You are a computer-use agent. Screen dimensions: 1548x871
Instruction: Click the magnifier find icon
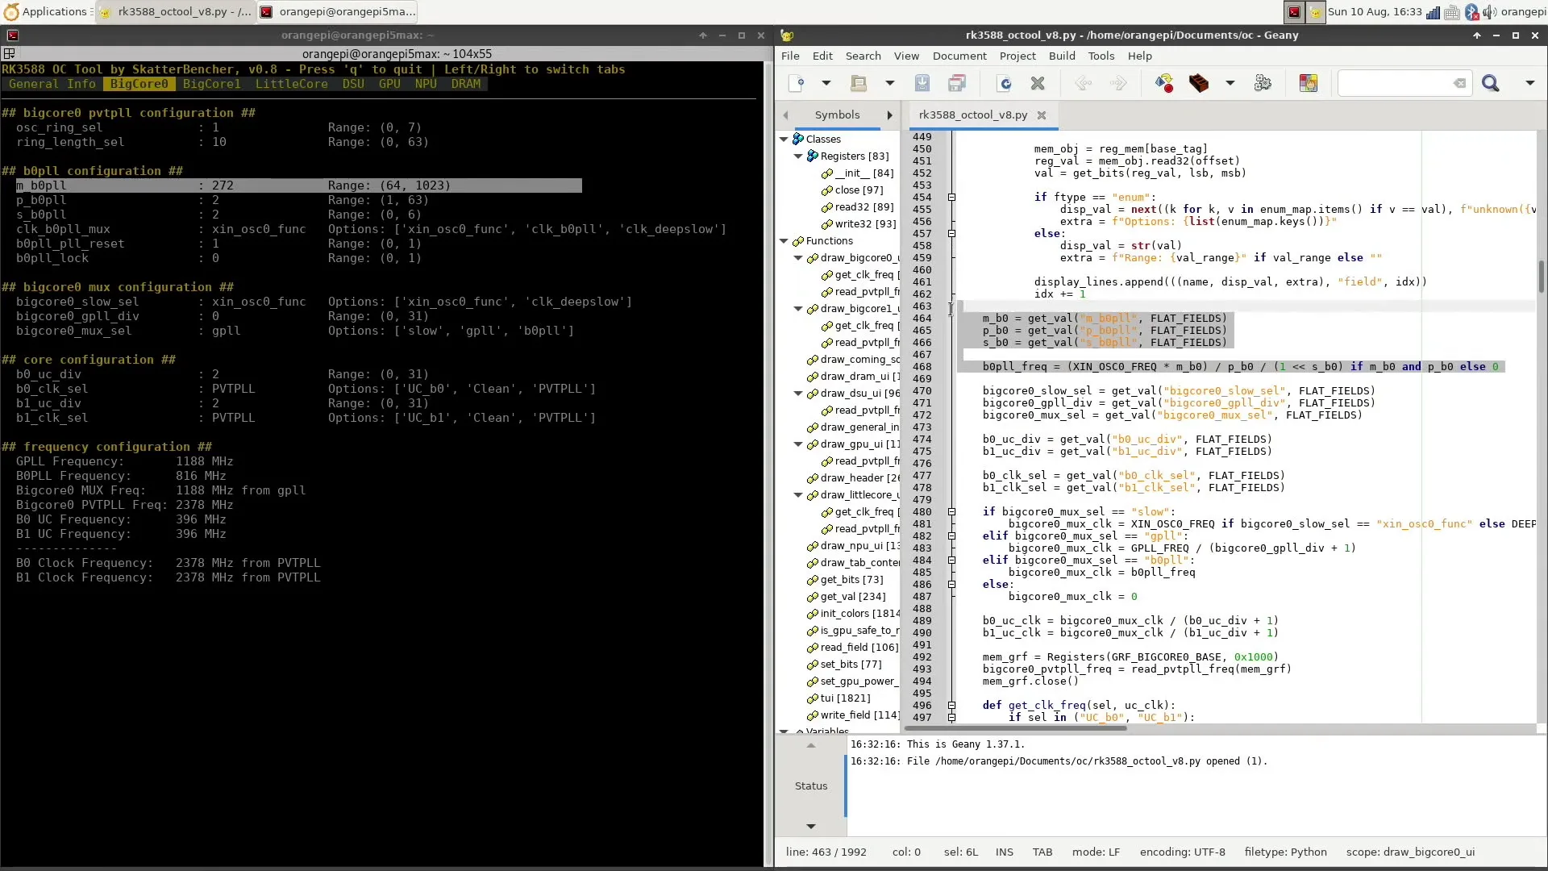coord(1491,83)
